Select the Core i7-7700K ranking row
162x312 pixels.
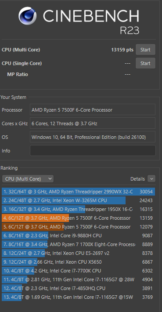tap(78, 271)
